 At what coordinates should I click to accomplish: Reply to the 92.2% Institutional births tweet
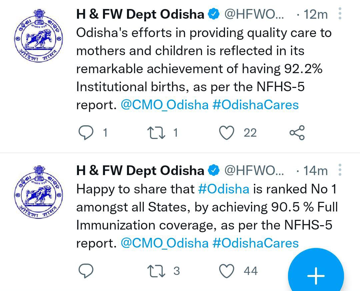86,133
